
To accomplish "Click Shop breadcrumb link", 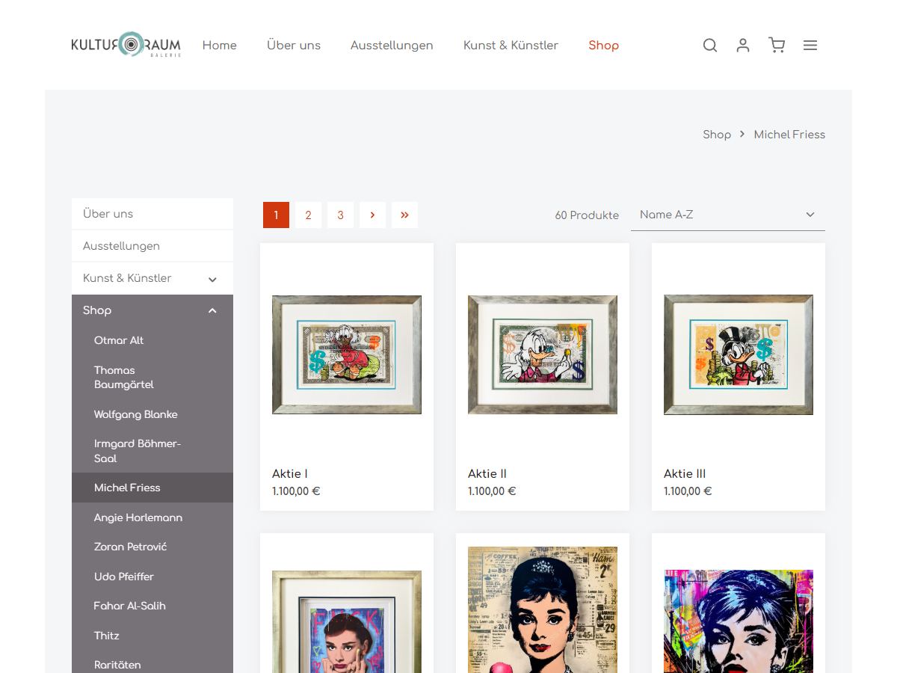I will point(717,135).
